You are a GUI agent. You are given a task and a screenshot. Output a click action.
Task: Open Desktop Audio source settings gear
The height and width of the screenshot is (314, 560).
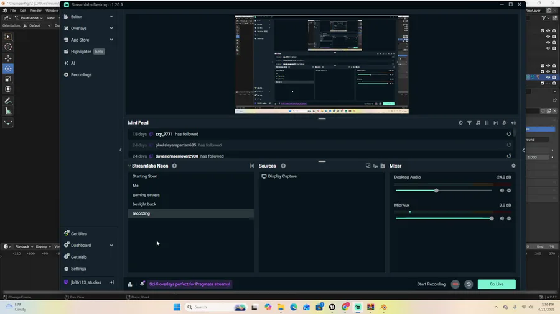pos(509,191)
